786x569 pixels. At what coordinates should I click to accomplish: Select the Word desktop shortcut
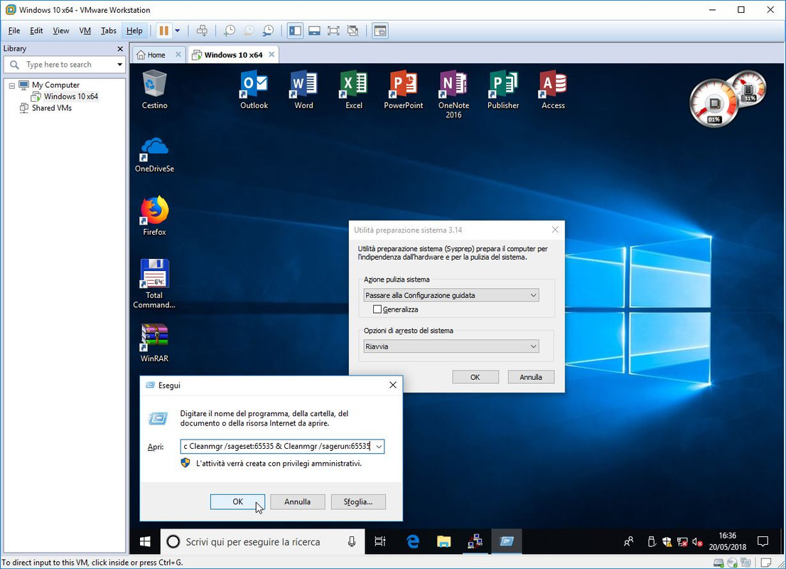click(x=303, y=90)
